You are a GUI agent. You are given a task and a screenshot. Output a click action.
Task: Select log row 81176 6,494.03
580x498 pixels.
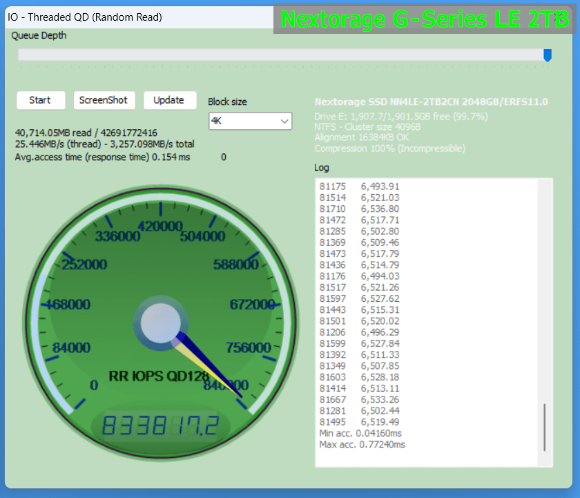click(359, 276)
